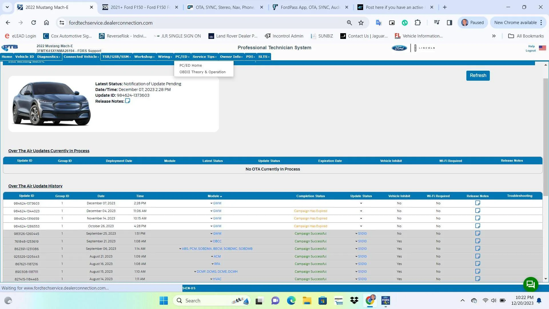Screen dimensions: 549x309
Task: Open release notes for update 984624-1344023 row
Action: point(478,211)
